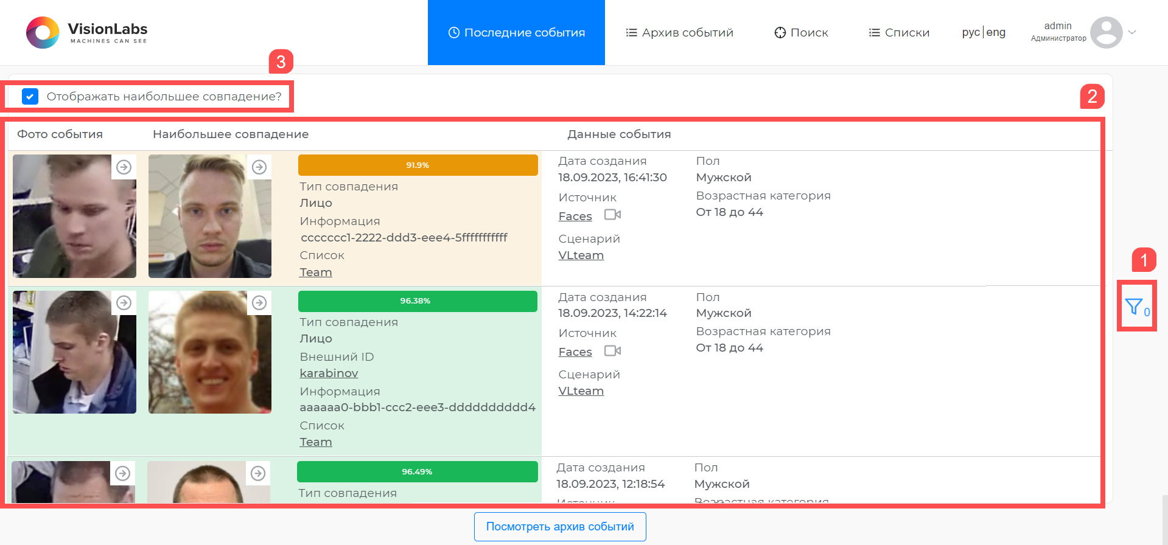Open the 'Поиск' tab
The height and width of the screenshot is (545, 1168).
point(801,32)
